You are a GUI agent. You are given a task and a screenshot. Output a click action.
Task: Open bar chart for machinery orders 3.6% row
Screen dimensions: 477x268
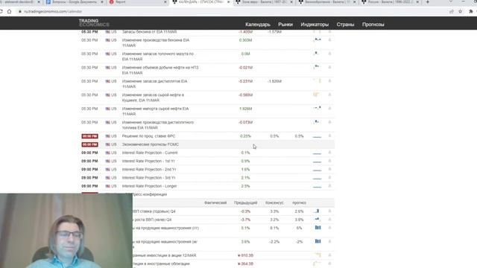coord(318,241)
